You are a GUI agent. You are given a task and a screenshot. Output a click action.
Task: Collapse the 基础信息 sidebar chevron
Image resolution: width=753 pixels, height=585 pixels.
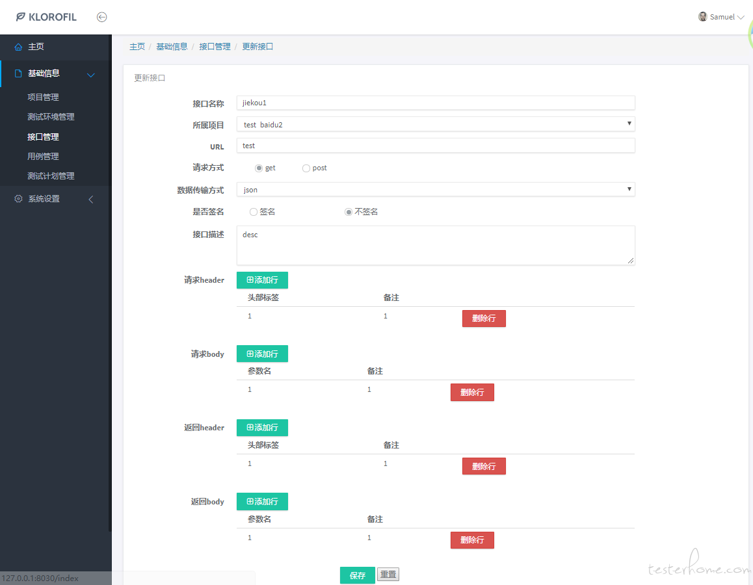click(x=91, y=75)
